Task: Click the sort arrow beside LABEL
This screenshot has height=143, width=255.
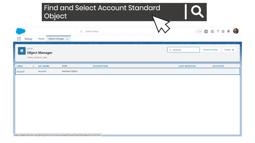Action: point(33,66)
